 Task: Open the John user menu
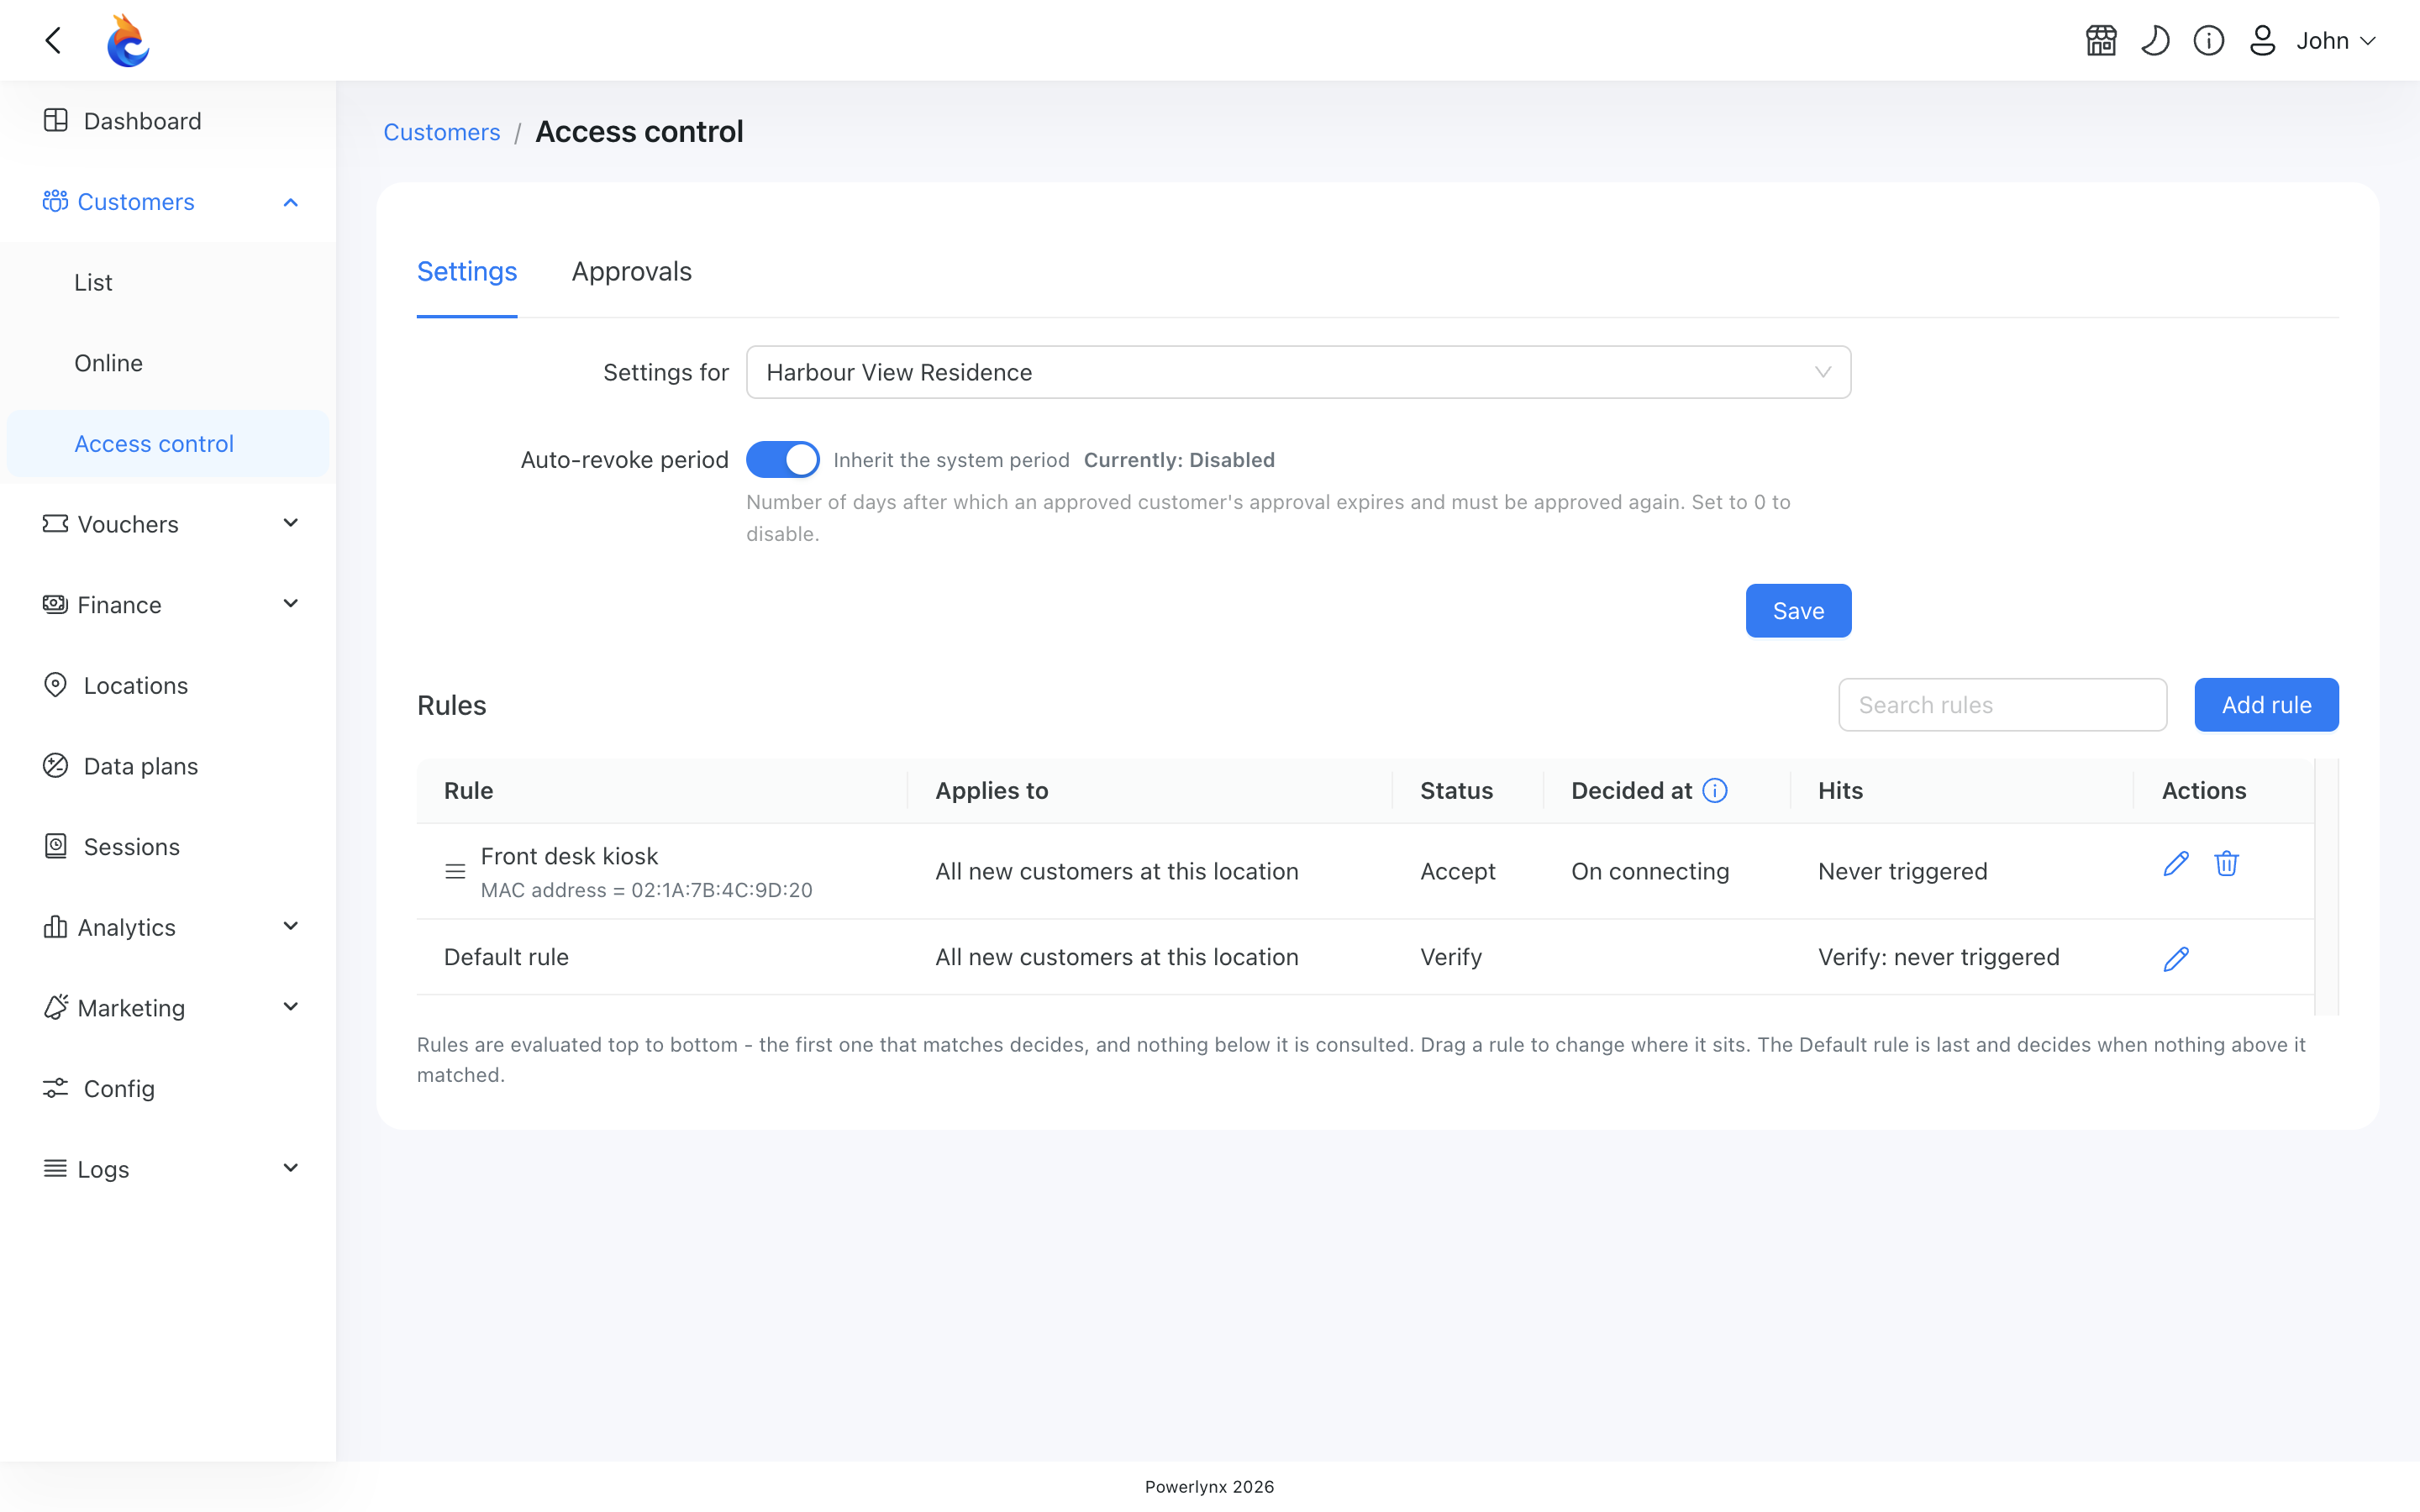[x=2335, y=40]
